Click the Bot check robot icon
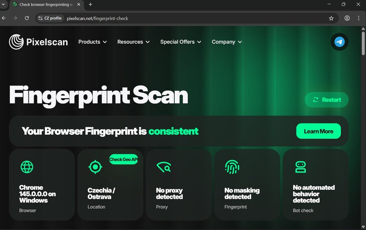Image resolution: width=366 pixels, height=230 pixels. (x=301, y=167)
